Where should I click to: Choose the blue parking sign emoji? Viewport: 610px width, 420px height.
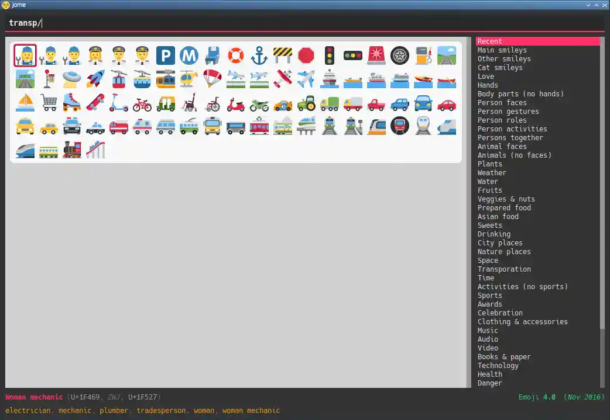[166, 55]
